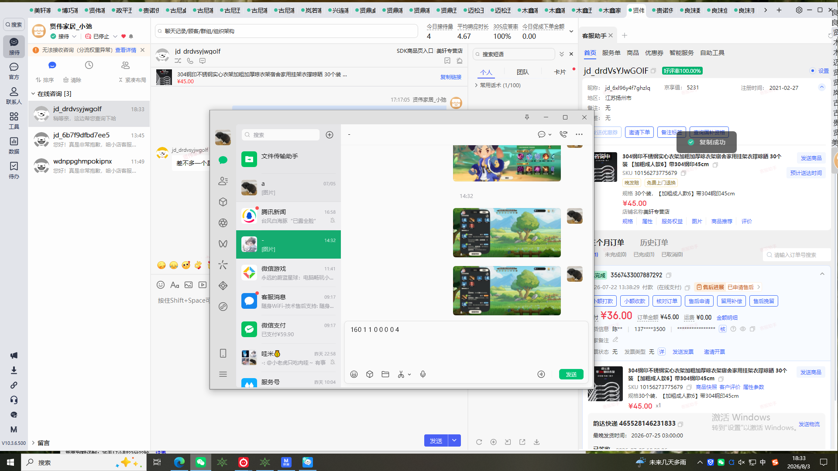Screen dimensions: 838x471
Task: Open the 待办 to-do section in the sidebar
Action: pyautogui.click(x=14, y=170)
